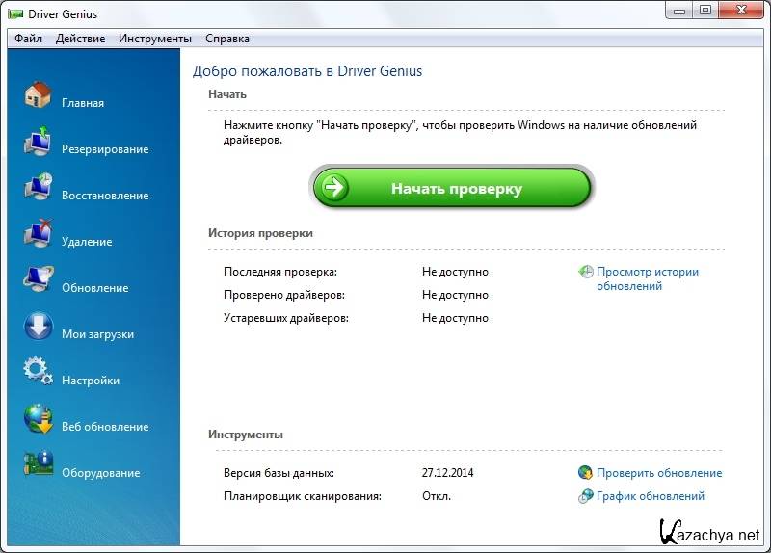771x553 pixels.
Task: Open the Справка help menu
Action: coord(227,39)
